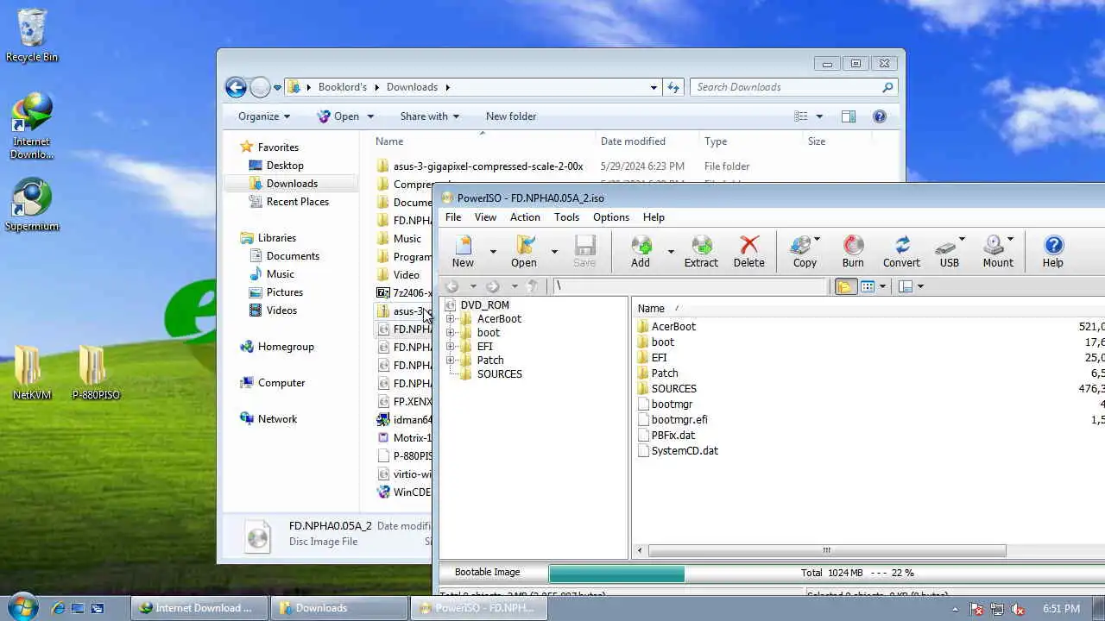
Task: Click Internet Download Manager taskbar button
Action: coord(200,608)
